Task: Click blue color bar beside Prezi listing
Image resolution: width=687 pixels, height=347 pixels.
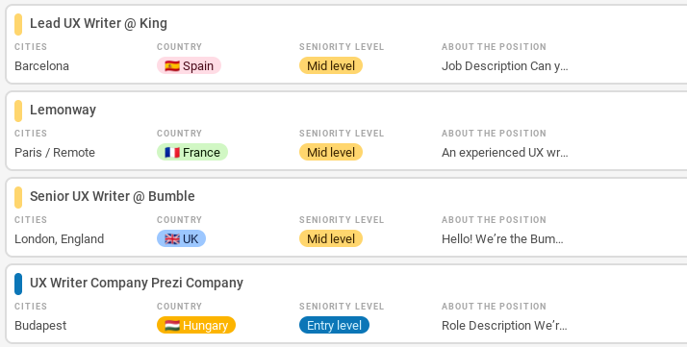Action: pyautogui.click(x=18, y=284)
